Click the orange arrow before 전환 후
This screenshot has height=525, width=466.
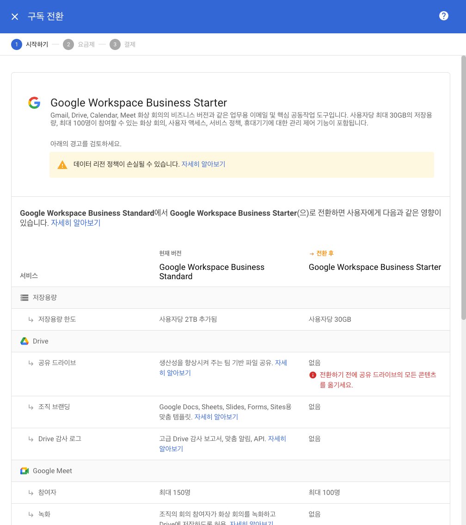(312, 254)
